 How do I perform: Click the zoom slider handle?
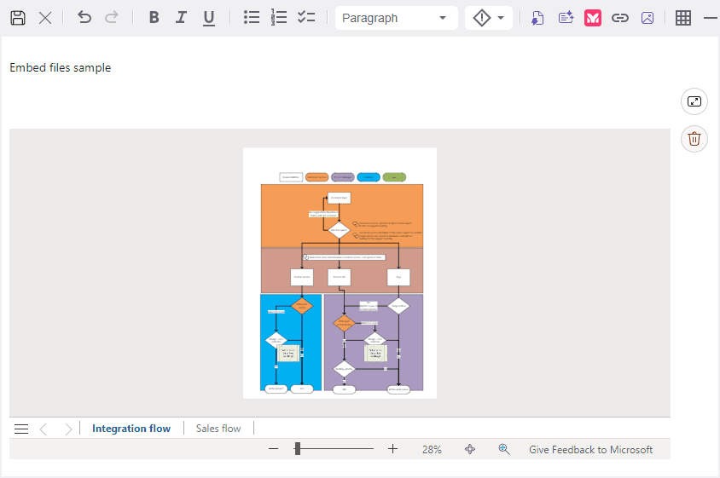coord(298,449)
